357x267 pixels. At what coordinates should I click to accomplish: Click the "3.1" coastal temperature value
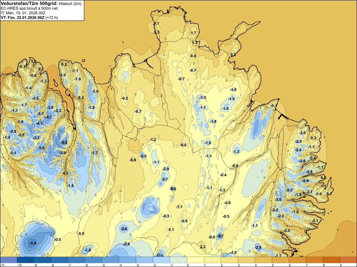[x=156, y=24]
